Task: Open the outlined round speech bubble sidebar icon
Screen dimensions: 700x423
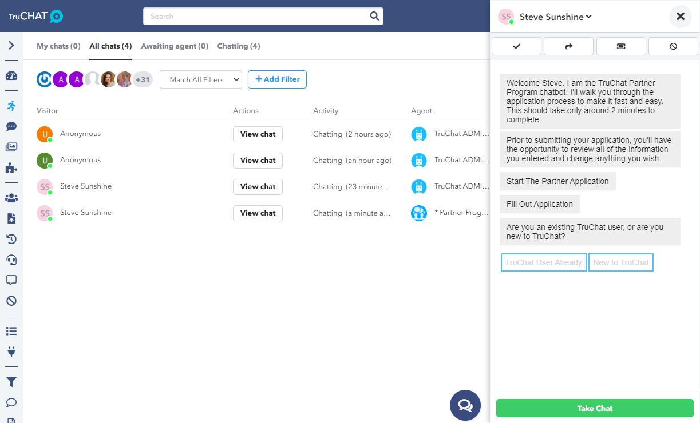Action: [11, 402]
